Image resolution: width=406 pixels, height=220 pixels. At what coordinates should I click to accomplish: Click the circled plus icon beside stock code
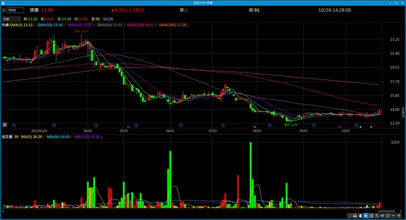[4, 10]
